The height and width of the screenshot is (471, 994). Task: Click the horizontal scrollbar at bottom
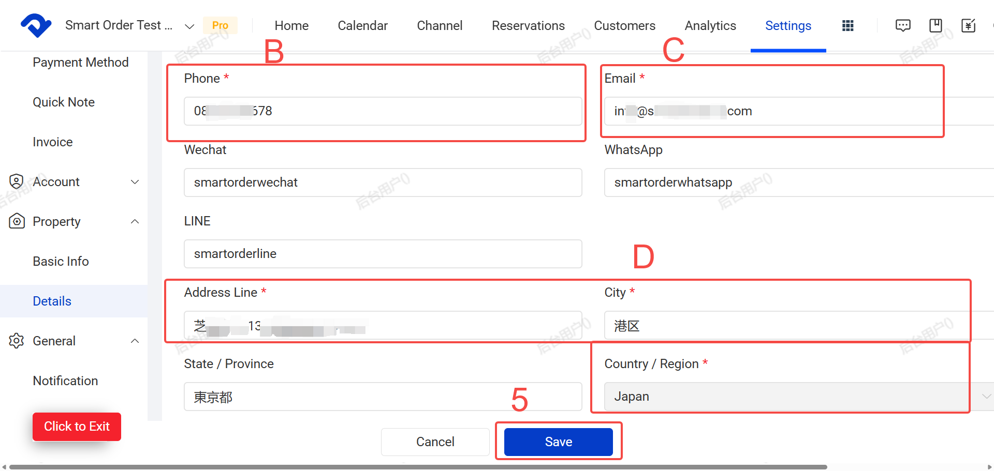[418, 467]
